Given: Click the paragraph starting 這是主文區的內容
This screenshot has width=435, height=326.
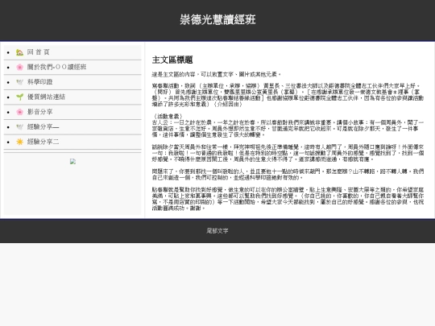Looking at the screenshot, I should (x=217, y=74).
